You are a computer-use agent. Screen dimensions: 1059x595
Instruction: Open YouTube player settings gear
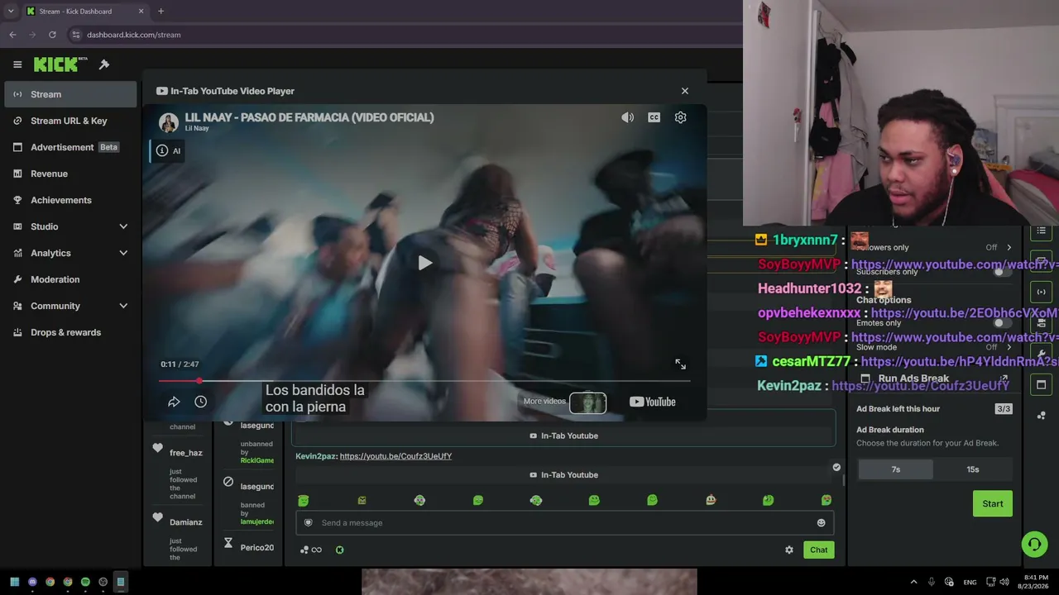click(x=680, y=117)
